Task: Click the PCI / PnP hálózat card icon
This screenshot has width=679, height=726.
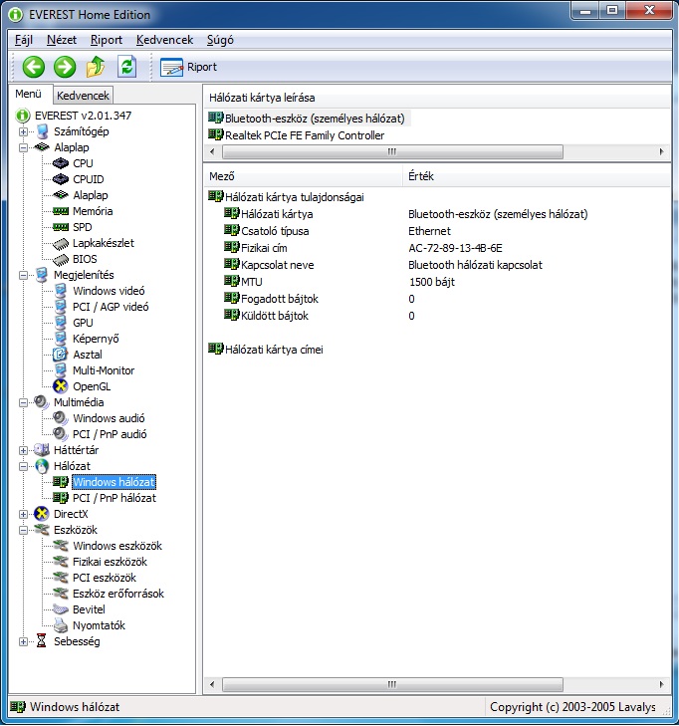Action: click(61, 498)
